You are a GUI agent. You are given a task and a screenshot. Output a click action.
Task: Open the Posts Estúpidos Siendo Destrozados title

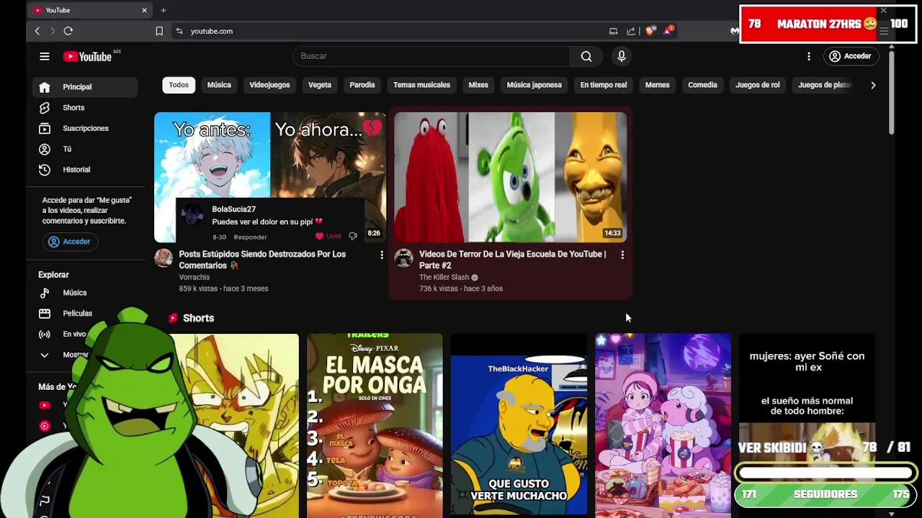[262, 260]
